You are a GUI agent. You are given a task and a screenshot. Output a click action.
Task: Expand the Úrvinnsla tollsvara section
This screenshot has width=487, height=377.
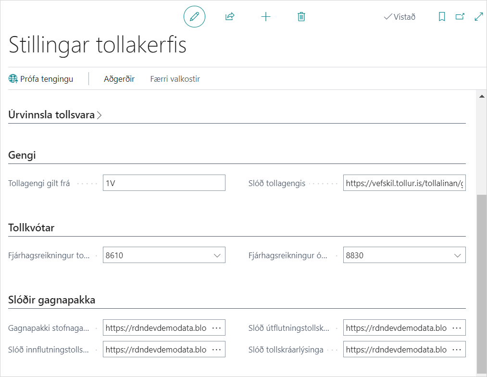pos(55,115)
